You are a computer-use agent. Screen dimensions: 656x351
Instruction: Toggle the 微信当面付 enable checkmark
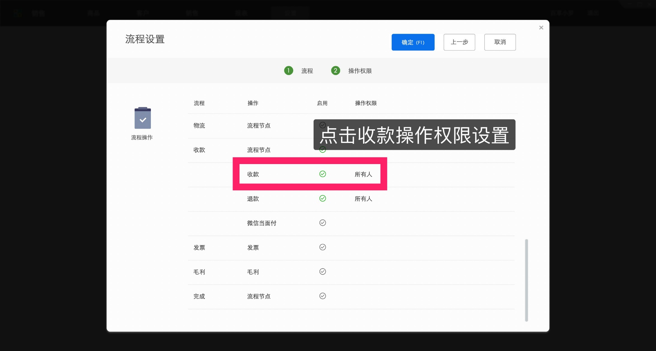pyautogui.click(x=323, y=223)
